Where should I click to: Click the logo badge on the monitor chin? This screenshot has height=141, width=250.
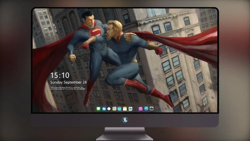125,120
